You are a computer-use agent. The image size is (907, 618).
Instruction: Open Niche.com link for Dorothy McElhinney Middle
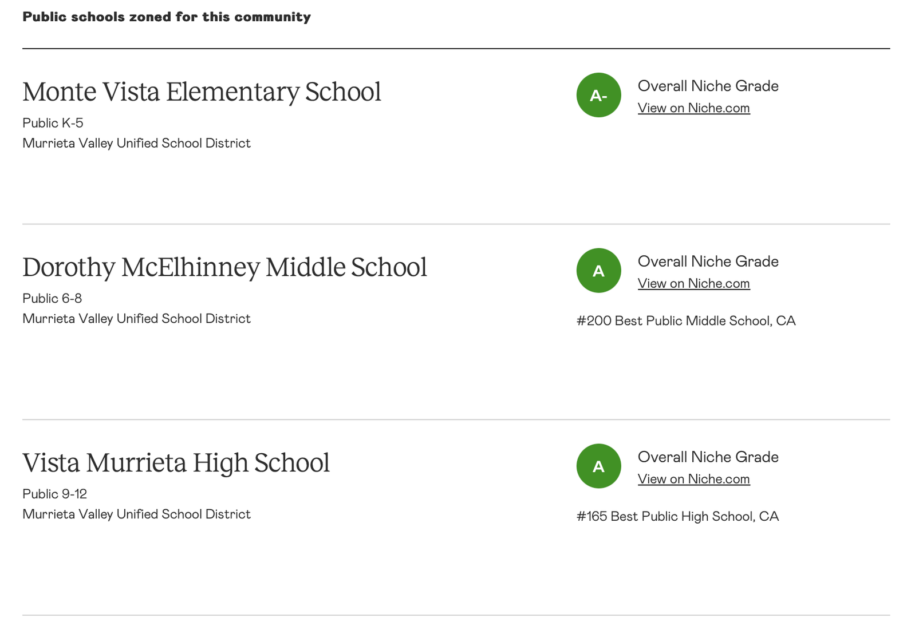pos(693,284)
